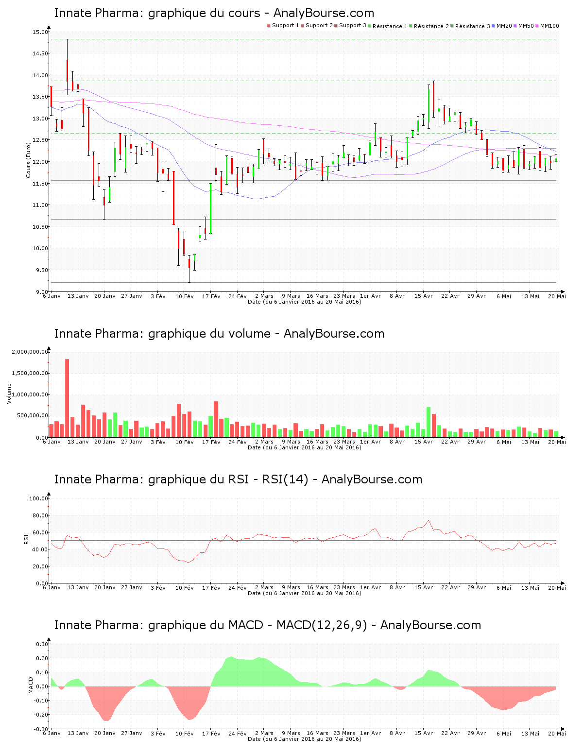Click the 9.00 value on price axis
The image size is (583, 753).
(42, 291)
